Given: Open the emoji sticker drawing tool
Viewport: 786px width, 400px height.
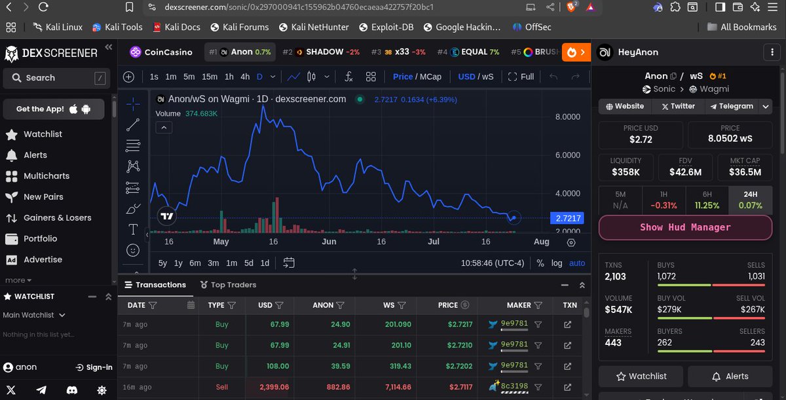Looking at the screenshot, I should pos(133,250).
